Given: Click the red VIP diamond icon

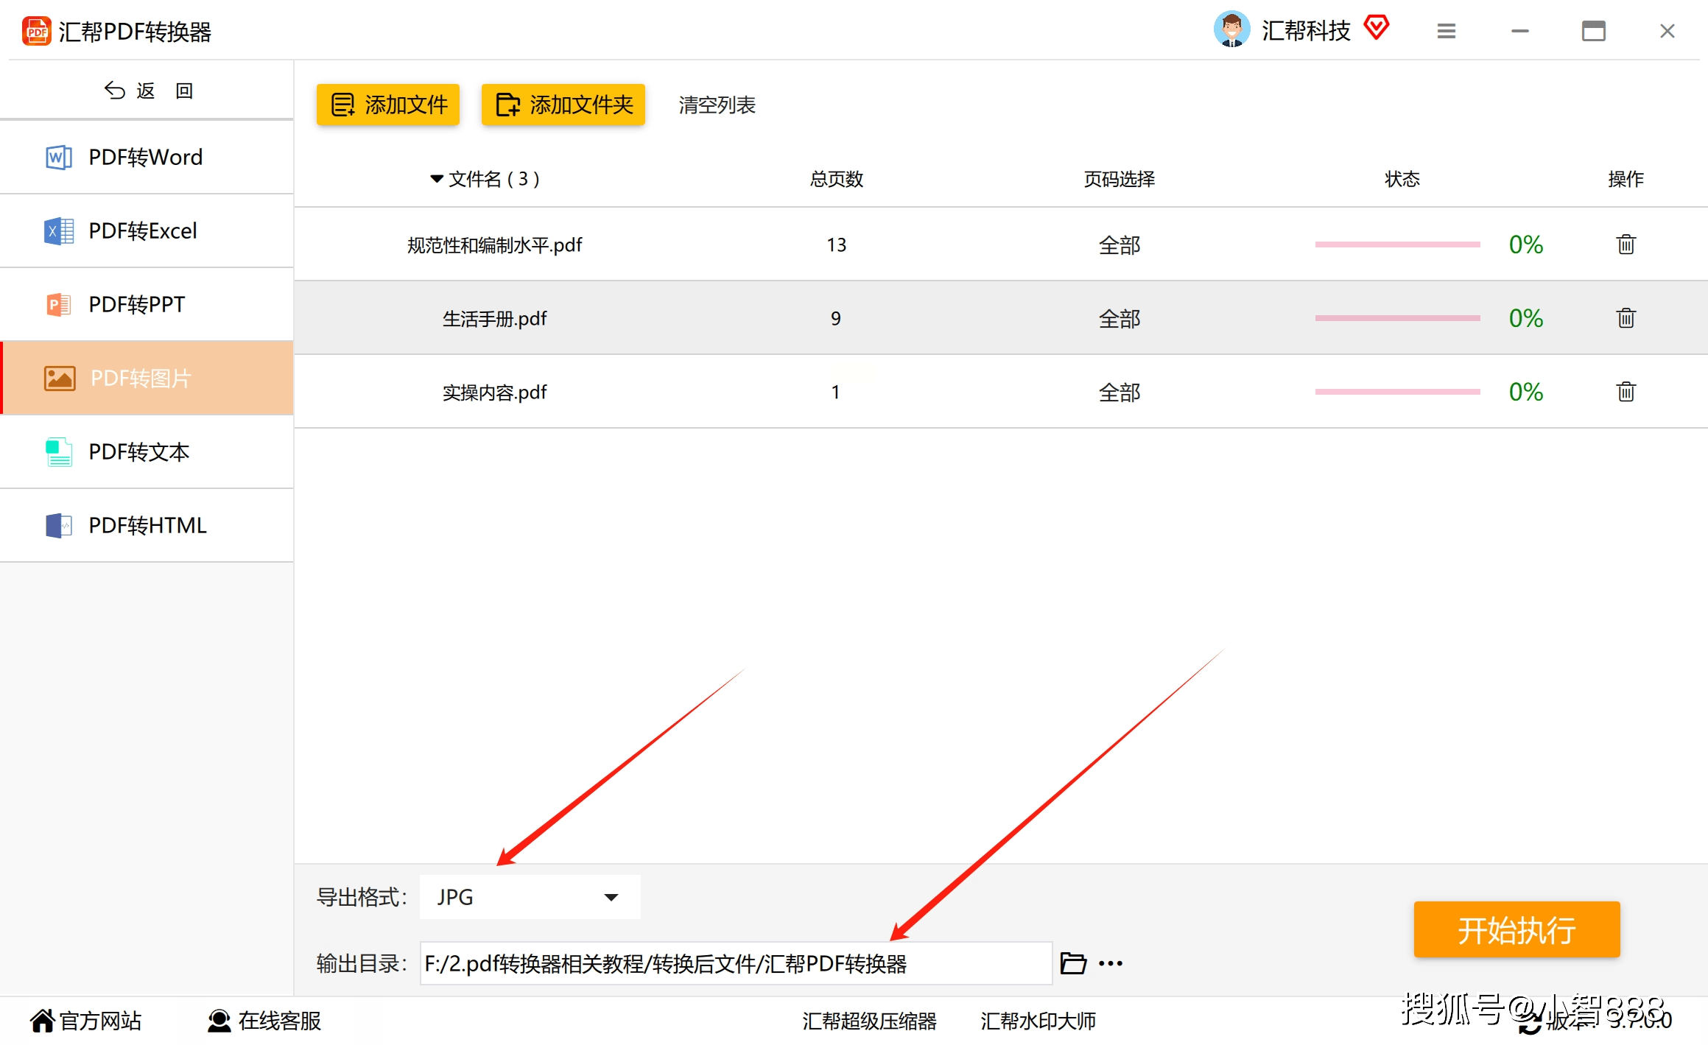Looking at the screenshot, I should pos(1376,28).
